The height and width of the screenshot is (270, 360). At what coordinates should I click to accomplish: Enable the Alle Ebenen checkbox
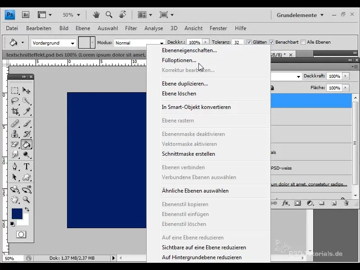(x=303, y=42)
